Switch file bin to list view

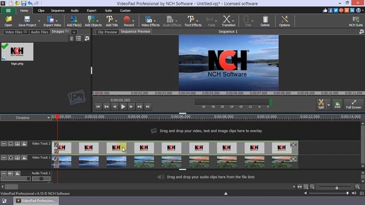(x=79, y=38)
